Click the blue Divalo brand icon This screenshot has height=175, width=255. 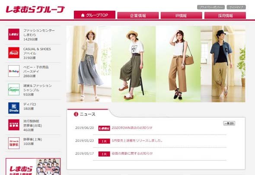(x=14, y=108)
